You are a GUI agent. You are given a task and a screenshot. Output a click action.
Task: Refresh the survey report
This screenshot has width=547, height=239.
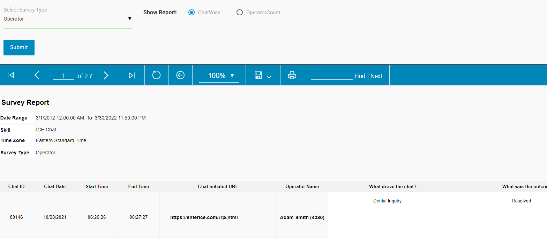point(156,75)
